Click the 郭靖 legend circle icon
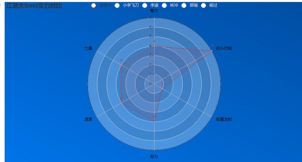The image size is (302, 162). (184, 5)
